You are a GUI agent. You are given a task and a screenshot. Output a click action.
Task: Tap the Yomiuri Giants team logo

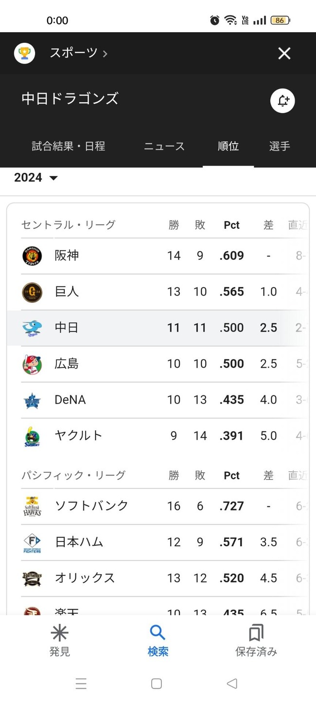(x=32, y=292)
